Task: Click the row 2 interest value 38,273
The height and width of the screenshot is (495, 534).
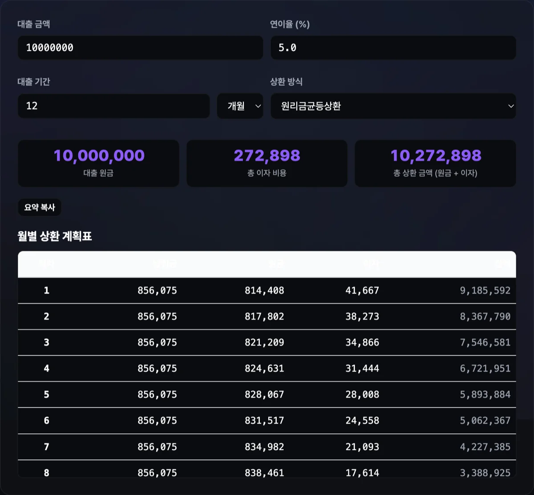Action: tap(362, 317)
